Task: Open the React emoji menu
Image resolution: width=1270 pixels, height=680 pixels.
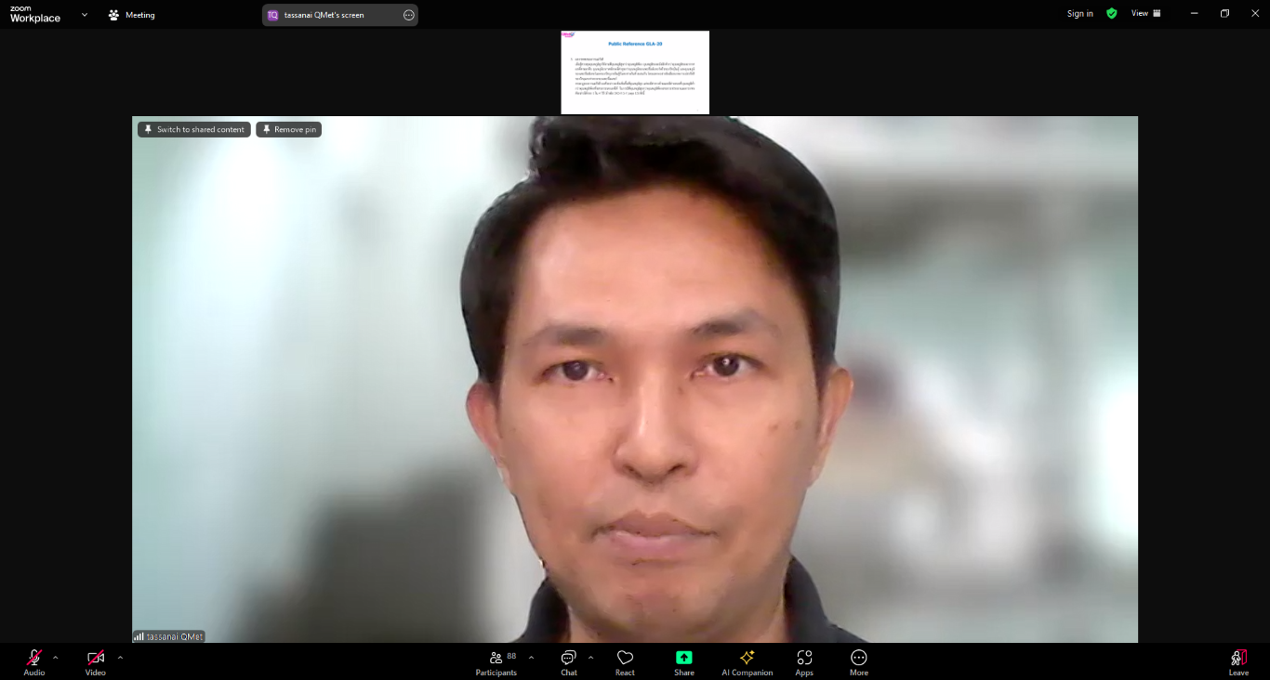Action: [625, 661]
